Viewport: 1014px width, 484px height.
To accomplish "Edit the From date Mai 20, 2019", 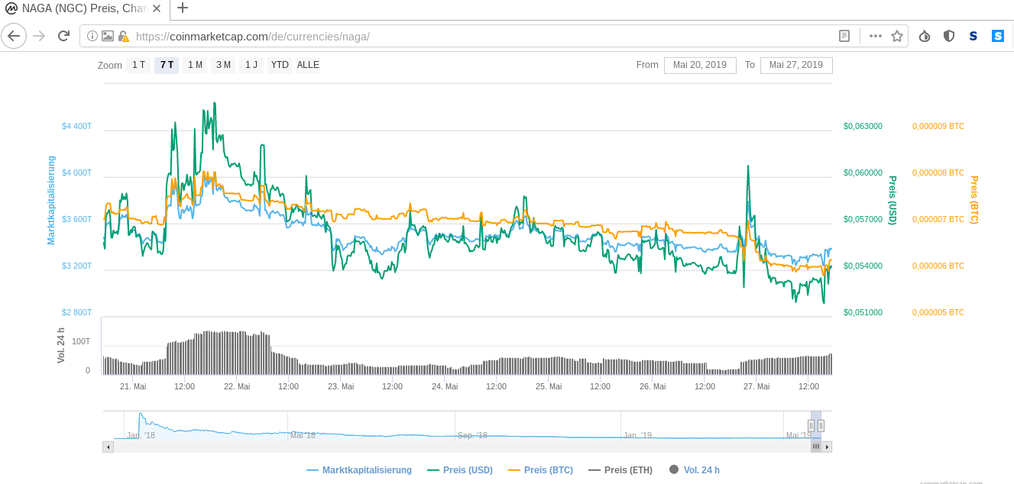I will pyautogui.click(x=700, y=65).
